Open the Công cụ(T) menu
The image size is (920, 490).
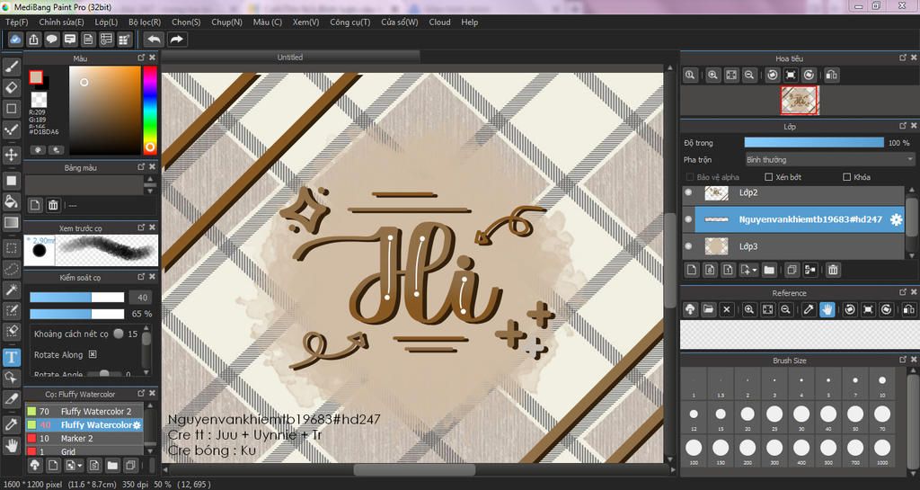349,22
